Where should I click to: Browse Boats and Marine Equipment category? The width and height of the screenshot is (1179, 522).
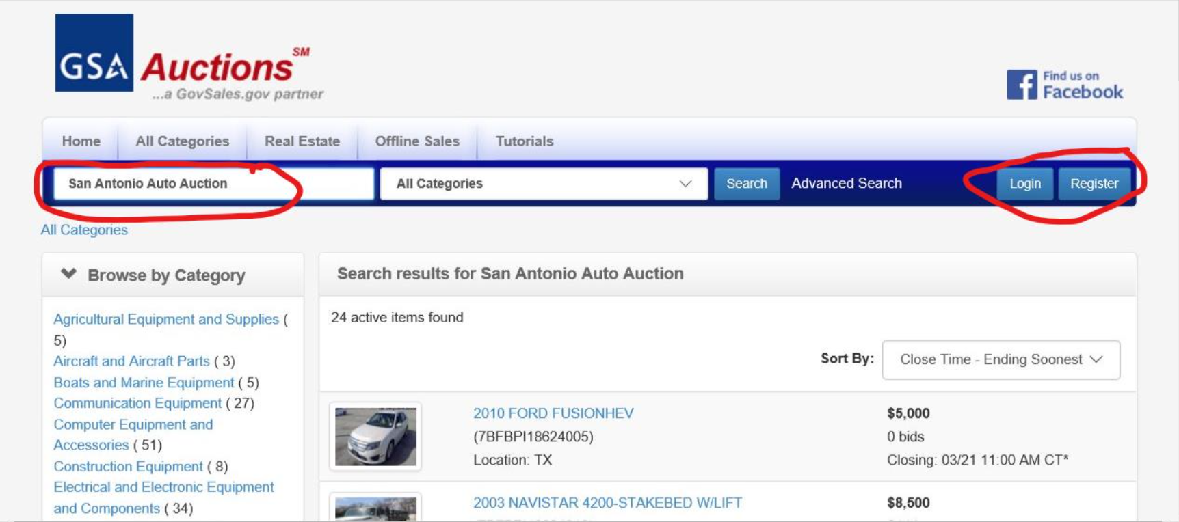click(144, 383)
